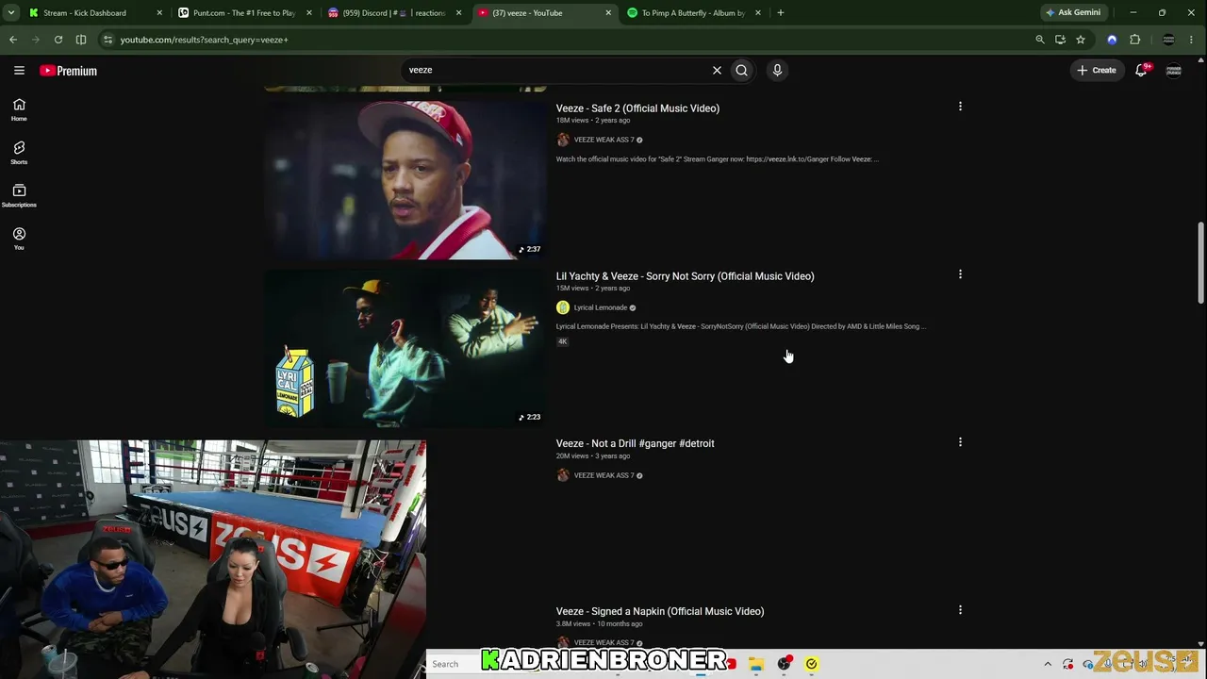The image size is (1207, 679).
Task: Switch to the To Pimp A Butterfly tab
Action: click(693, 13)
